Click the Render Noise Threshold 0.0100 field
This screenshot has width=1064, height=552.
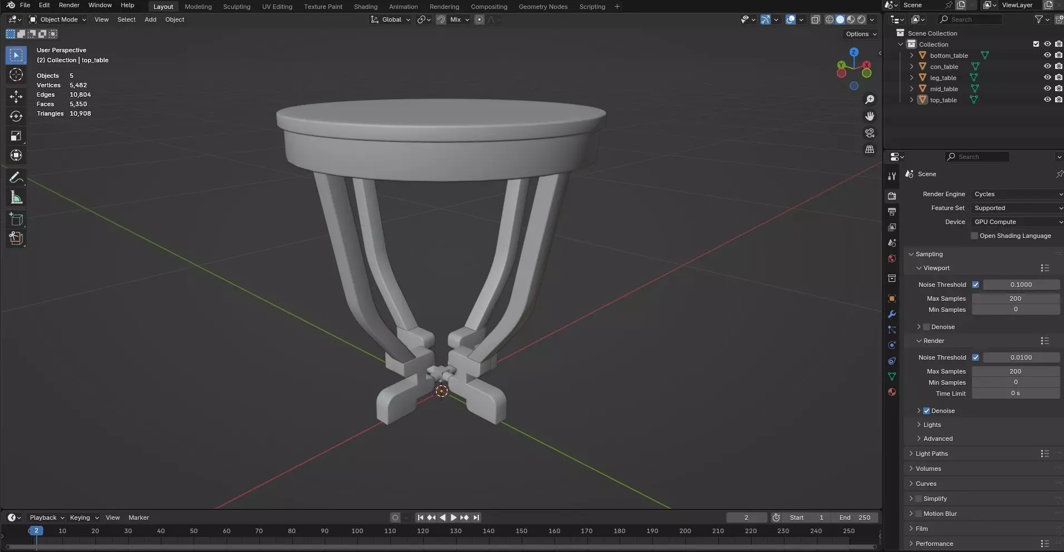pos(1021,357)
